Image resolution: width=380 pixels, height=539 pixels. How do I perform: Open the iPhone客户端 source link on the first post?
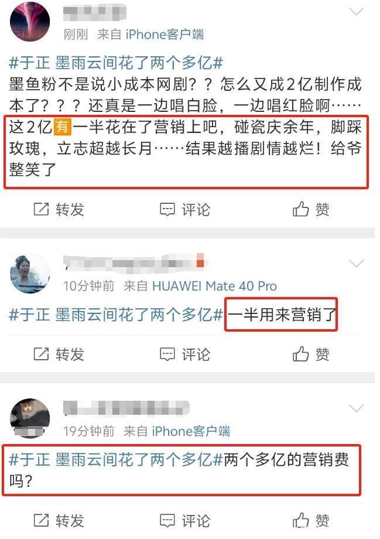point(165,35)
